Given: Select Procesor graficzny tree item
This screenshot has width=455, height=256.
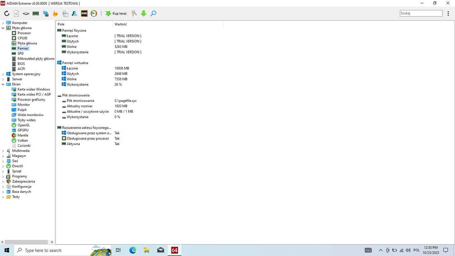Looking at the screenshot, I should [x=31, y=100].
